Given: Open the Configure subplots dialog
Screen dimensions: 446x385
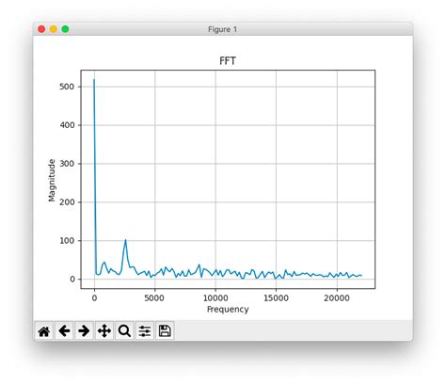Looking at the screenshot, I should 145,330.
